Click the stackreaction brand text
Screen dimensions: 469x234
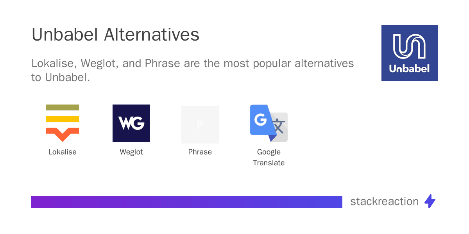pos(384,201)
